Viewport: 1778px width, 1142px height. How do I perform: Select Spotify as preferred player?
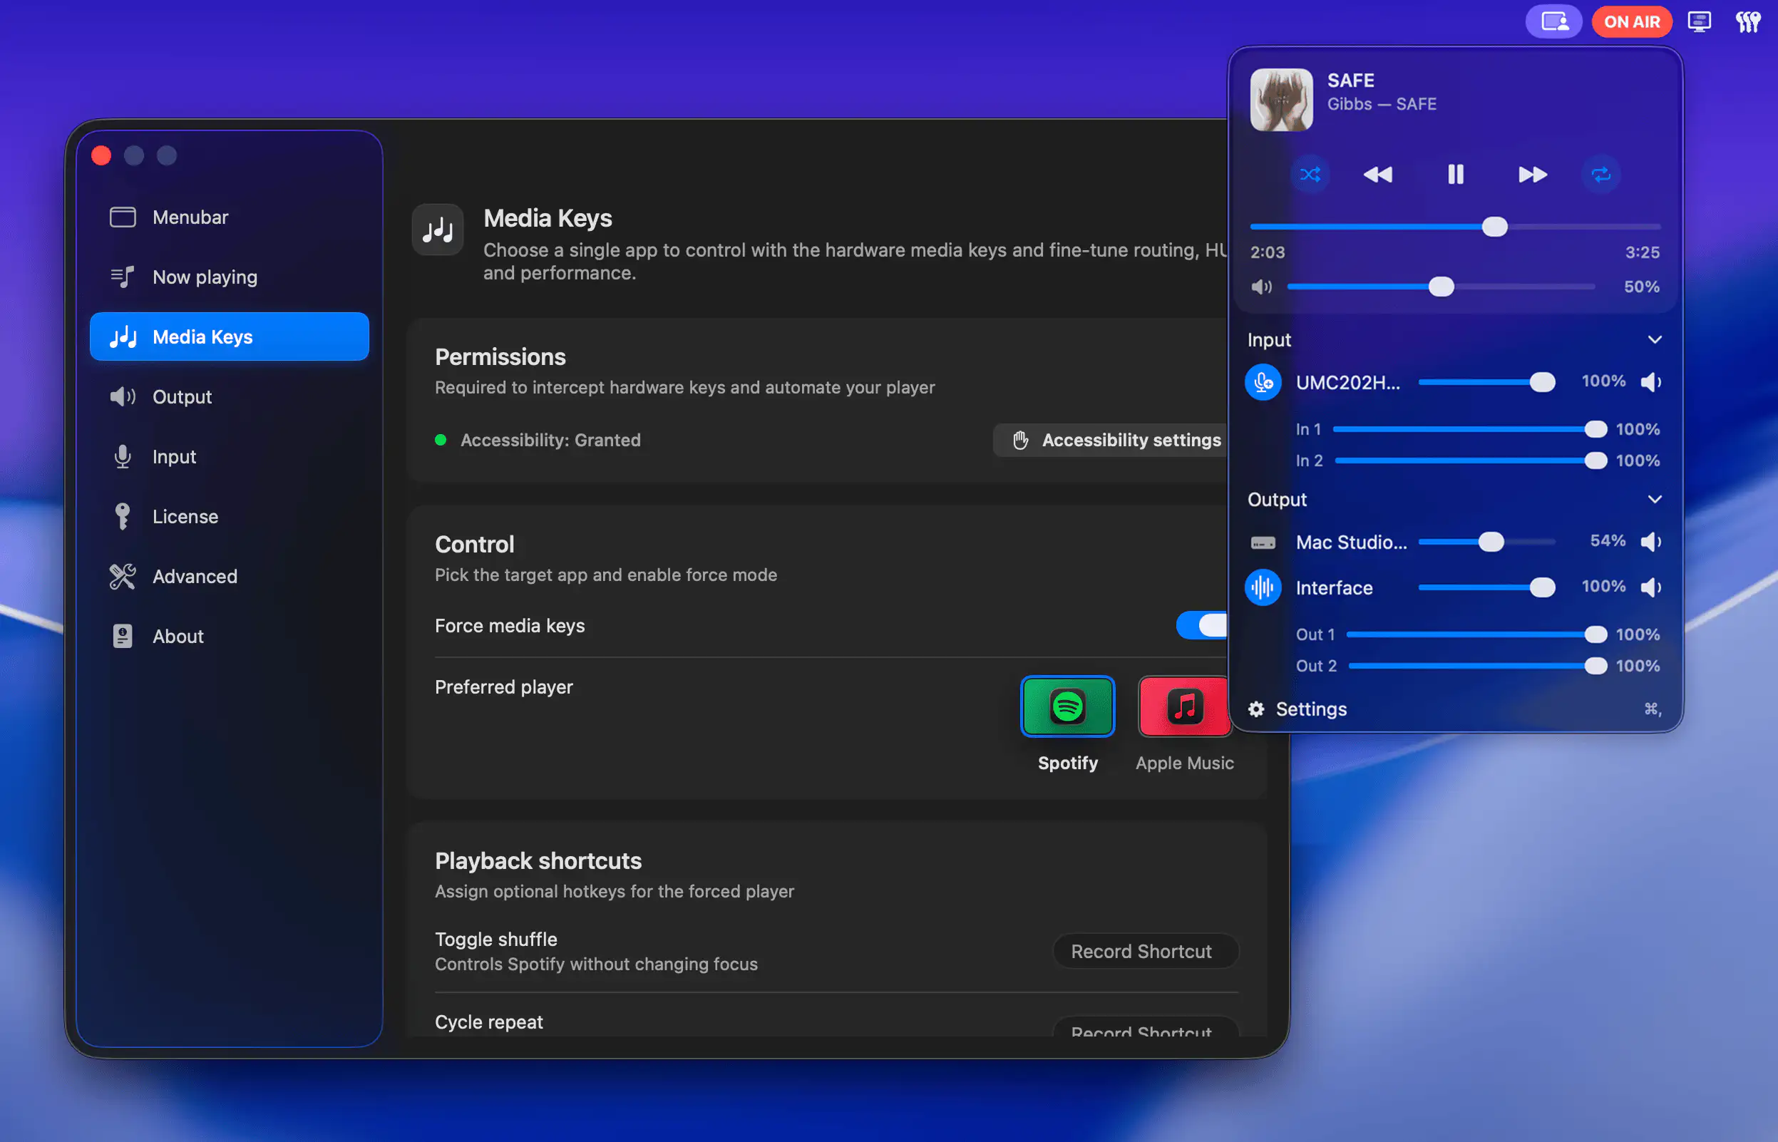(x=1067, y=706)
